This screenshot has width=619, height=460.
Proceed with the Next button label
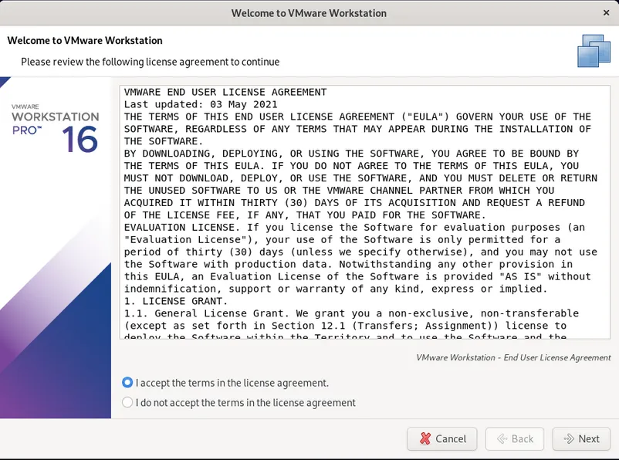(x=589, y=438)
